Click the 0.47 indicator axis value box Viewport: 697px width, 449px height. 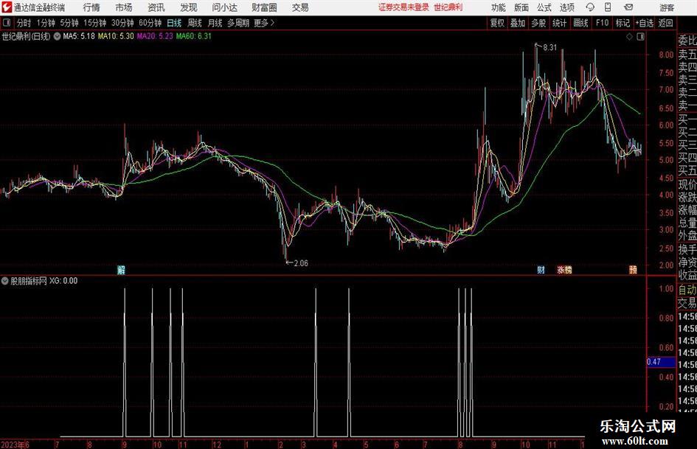pos(661,362)
